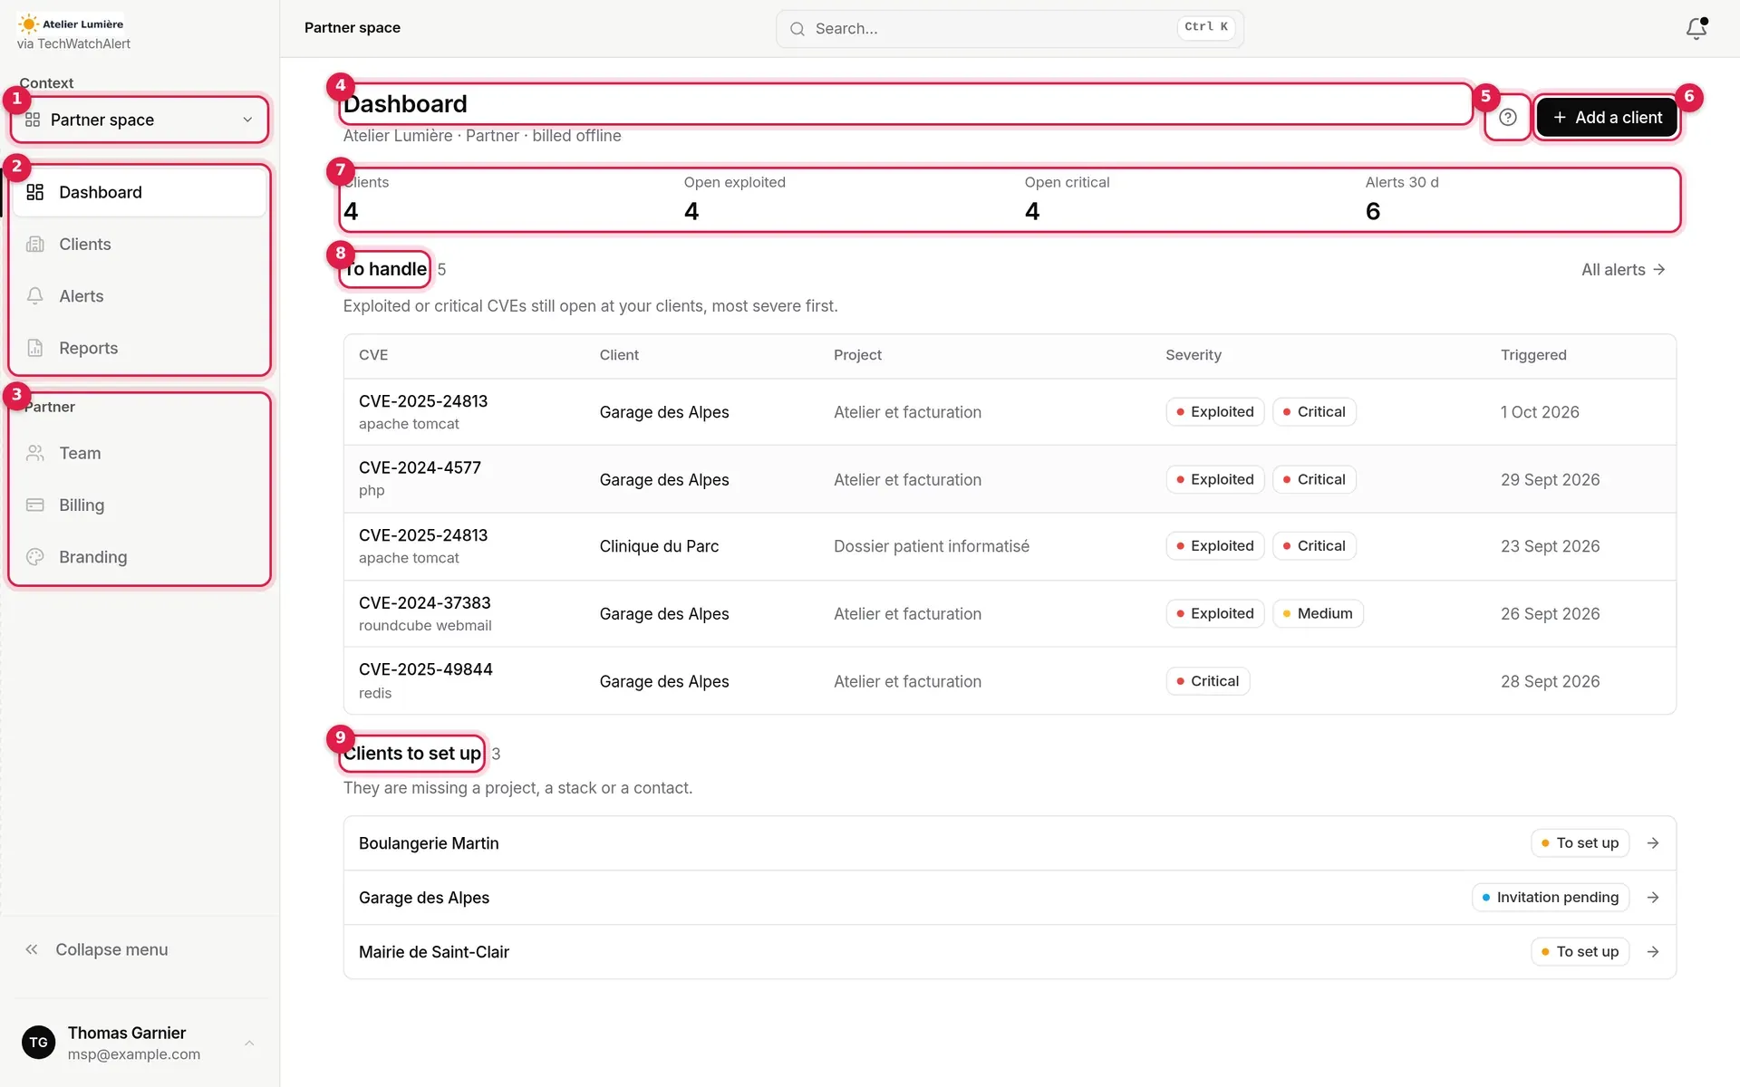Click the Clients building icon
Image resolution: width=1740 pixels, height=1087 pixels.
tap(35, 244)
